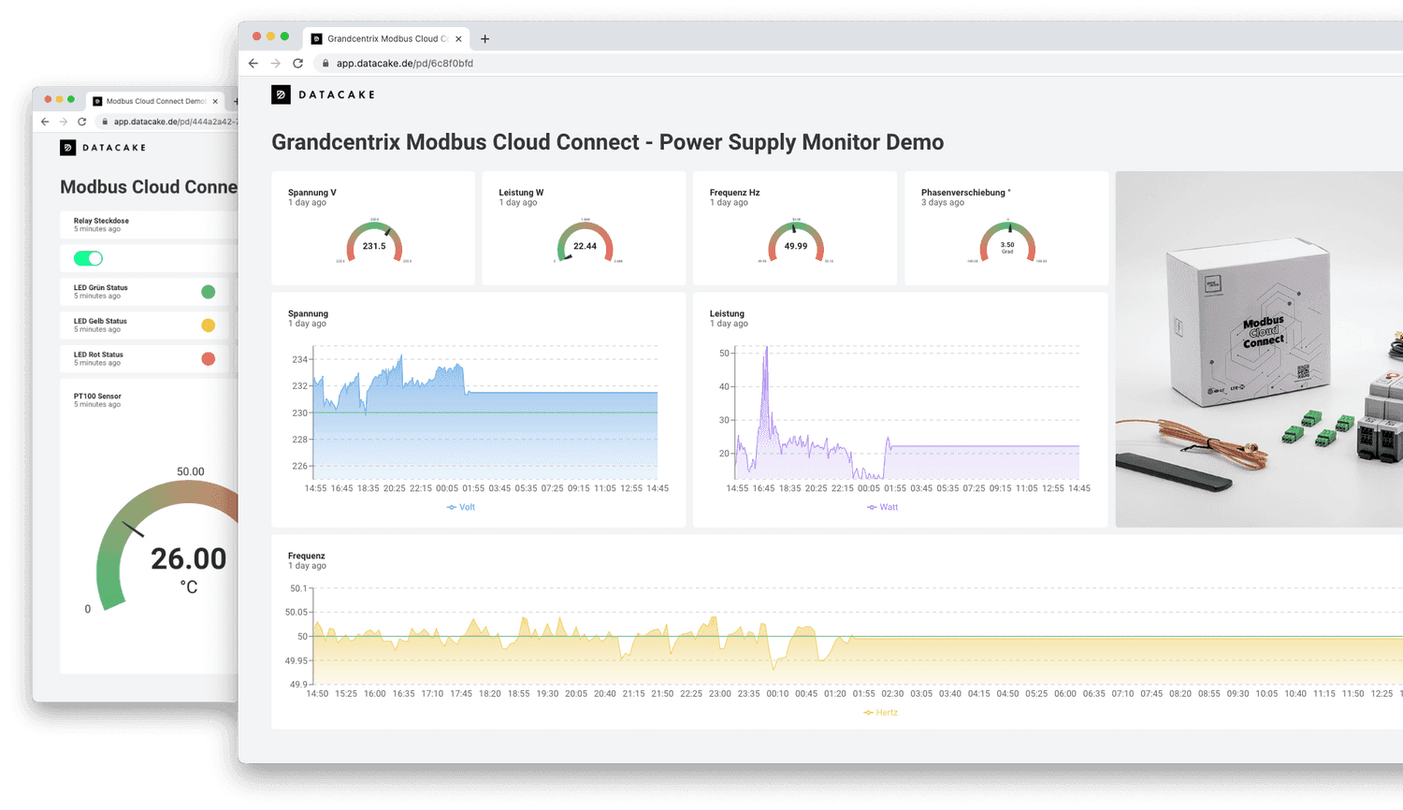Click the Hertz legend entry under Frequenz chart
This screenshot has height=810, width=1403.
881,713
